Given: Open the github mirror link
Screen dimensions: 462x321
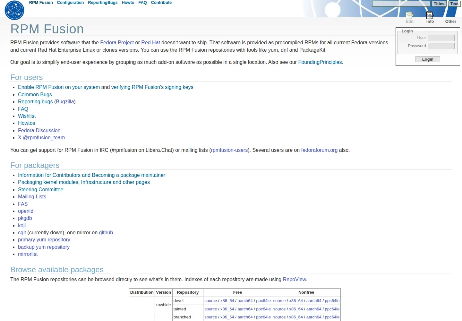Looking at the screenshot, I should 106,232.
